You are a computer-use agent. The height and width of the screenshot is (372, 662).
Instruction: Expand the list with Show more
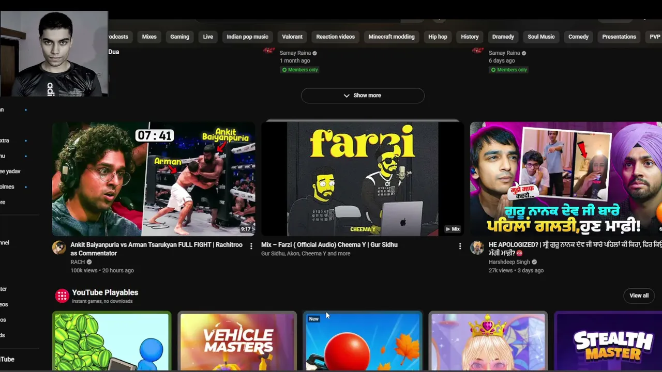(x=363, y=96)
